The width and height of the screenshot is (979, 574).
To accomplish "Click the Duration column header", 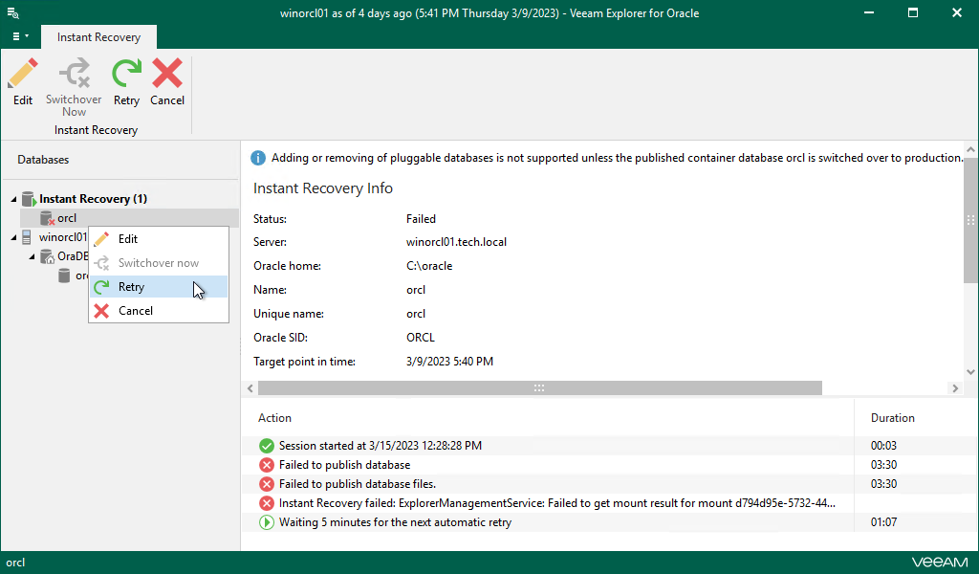I will pyautogui.click(x=892, y=418).
